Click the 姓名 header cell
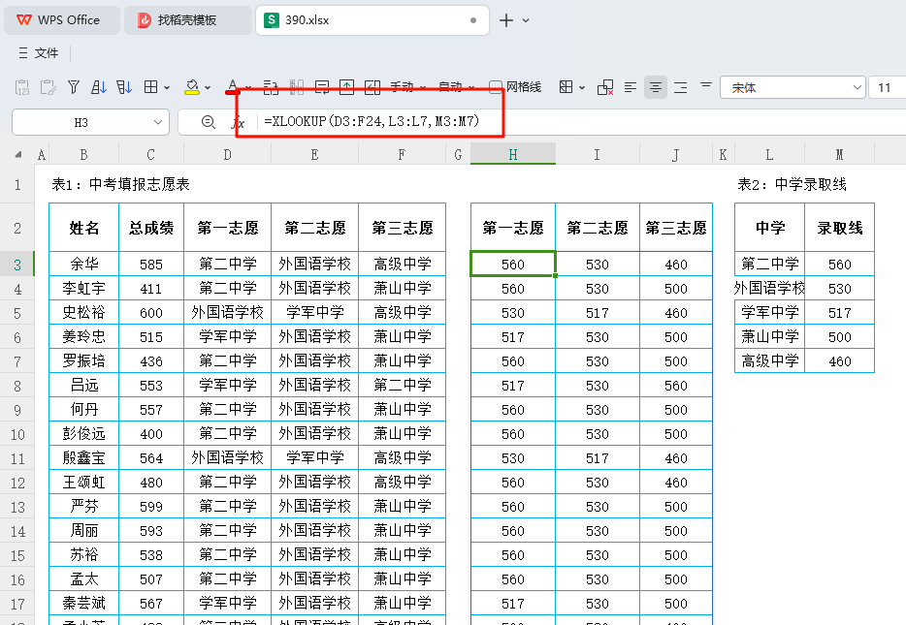The height and width of the screenshot is (625, 906). 83,228
